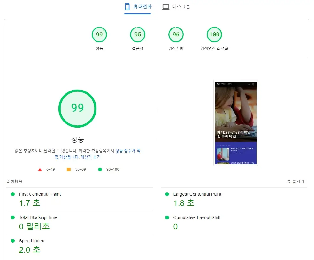Screen dimensions: 314x260
Task: Click the 권장사항 label
Action: click(176, 48)
